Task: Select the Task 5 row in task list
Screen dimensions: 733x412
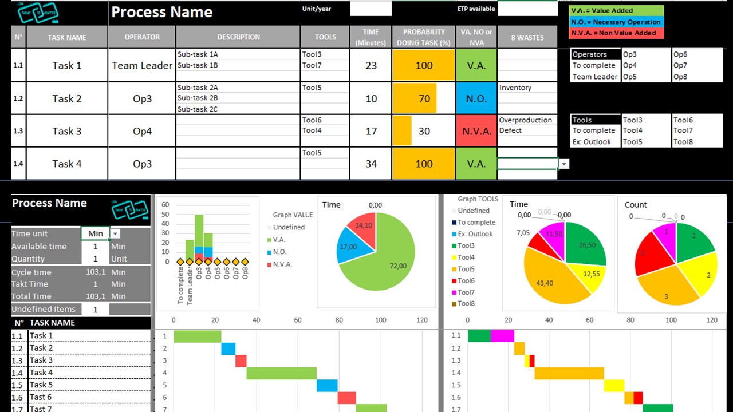Action: [x=81, y=385]
